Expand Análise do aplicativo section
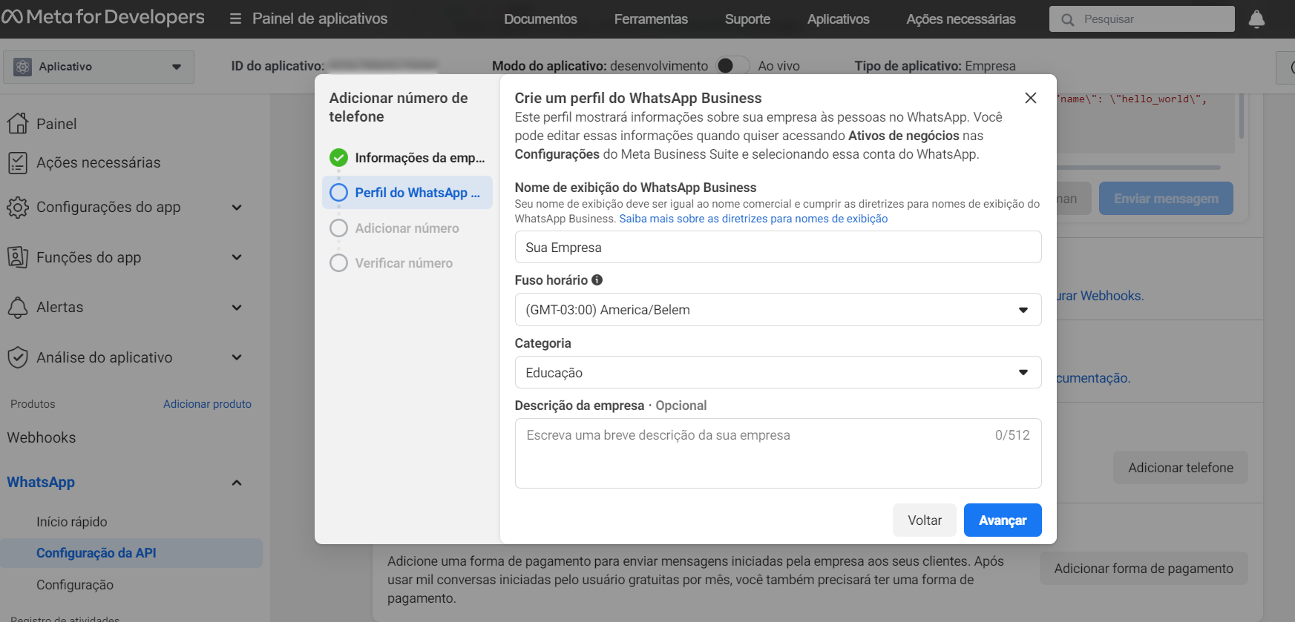1295x622 pixels. pyautogui.click(x=237, y=357)
